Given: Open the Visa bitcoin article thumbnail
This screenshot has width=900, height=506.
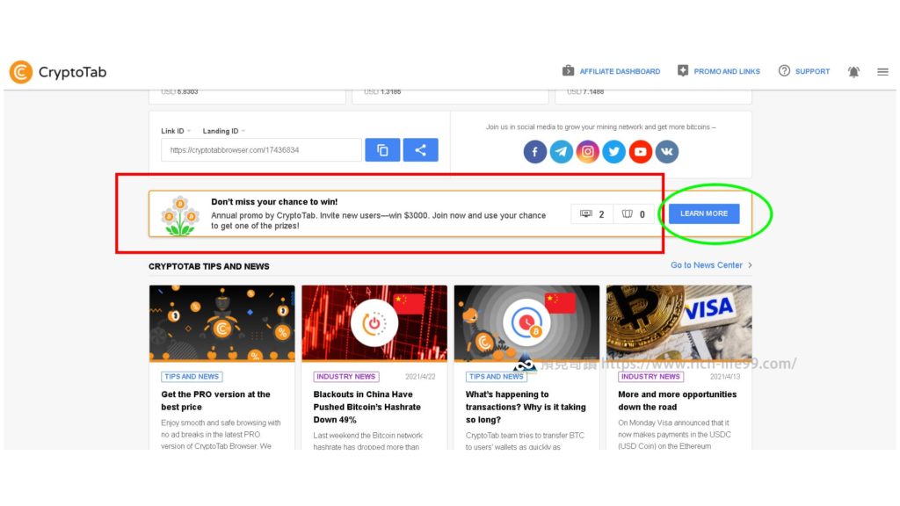Looking at the screenshot, I should coord(679,323).
